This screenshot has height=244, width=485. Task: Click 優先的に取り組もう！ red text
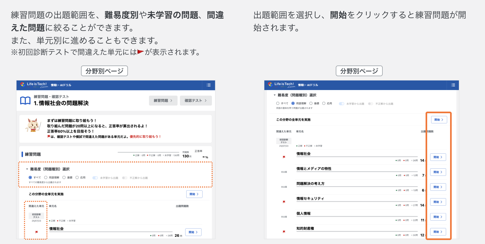click(x=145, y=137)
